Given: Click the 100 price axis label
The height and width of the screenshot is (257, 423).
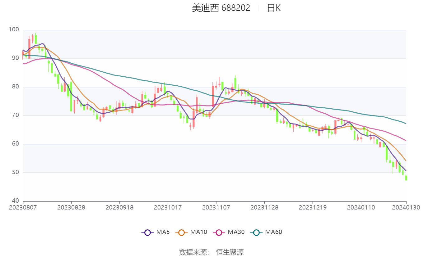Looking at the screenshot, I should click(x=14, y=30).
